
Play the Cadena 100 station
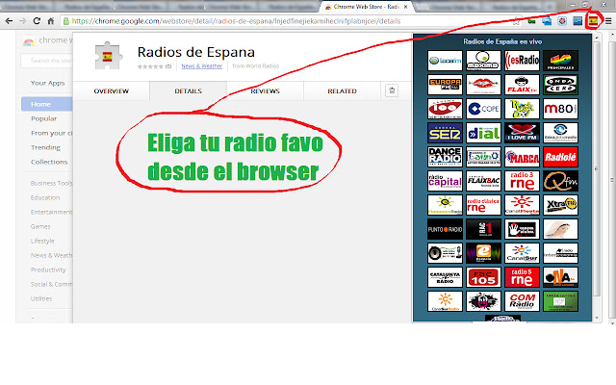tap(445, 109)
